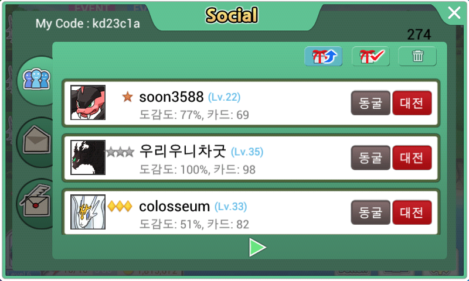Open the mailbox envelope icon
This screenshot has width=469, height=281.
click(36, 141)
